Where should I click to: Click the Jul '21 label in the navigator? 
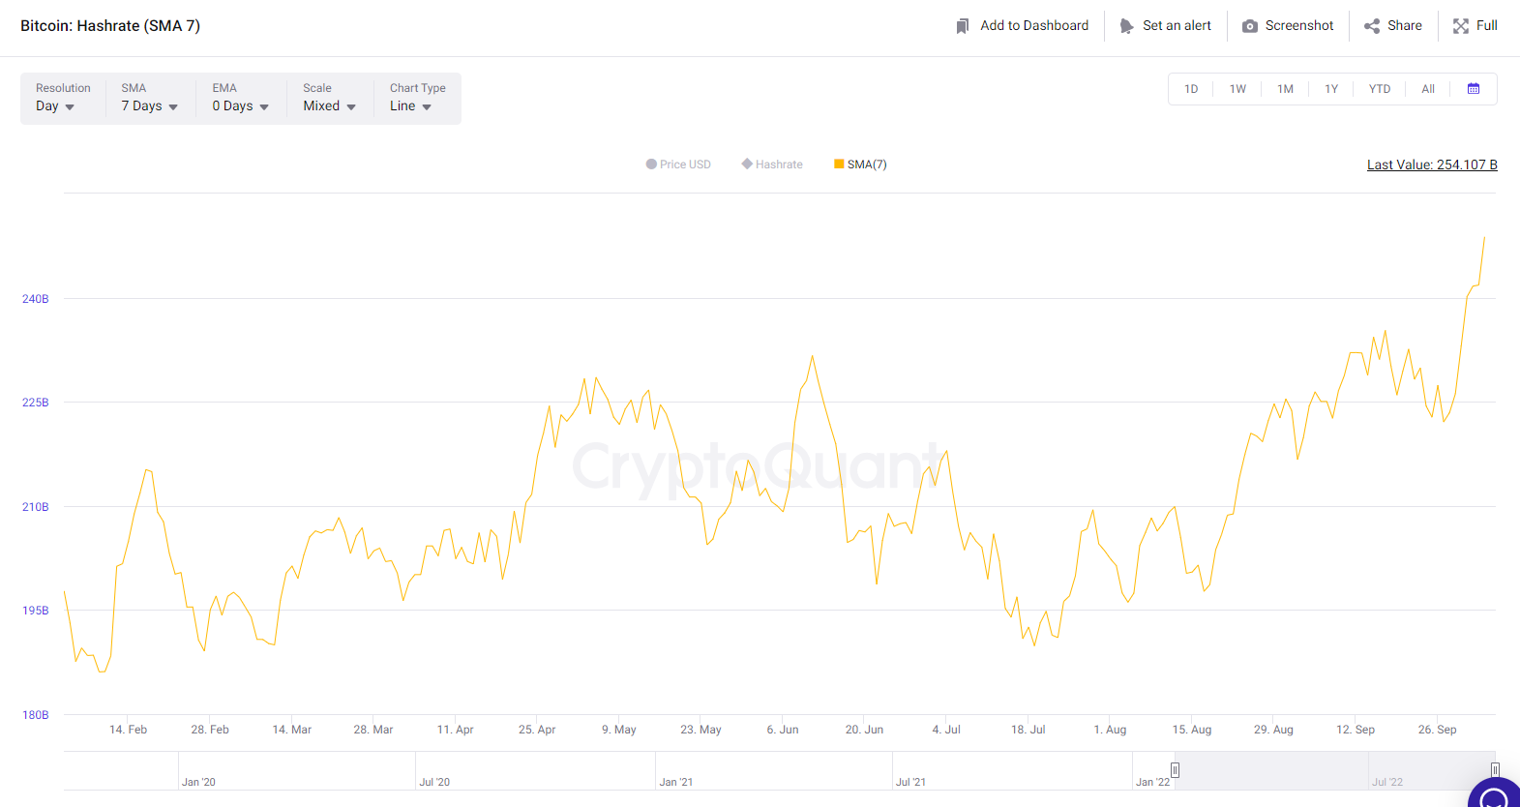coord(910,782)
